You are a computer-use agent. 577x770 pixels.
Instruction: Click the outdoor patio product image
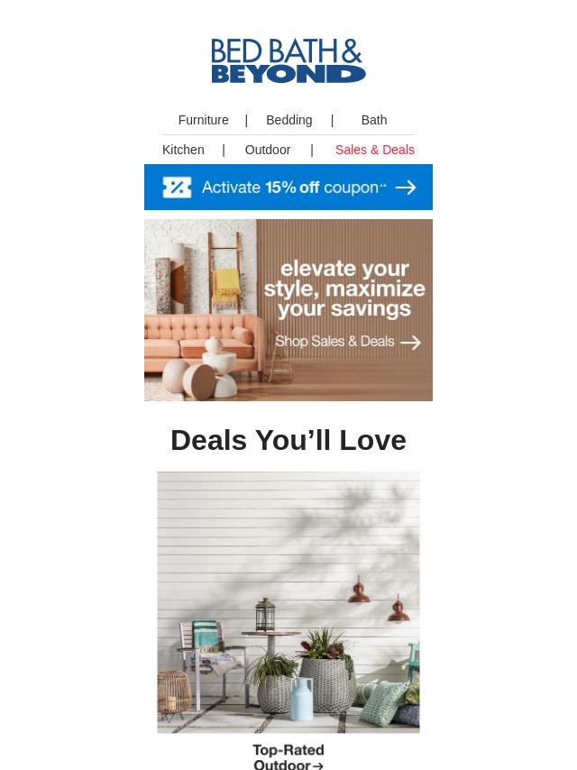288,602
